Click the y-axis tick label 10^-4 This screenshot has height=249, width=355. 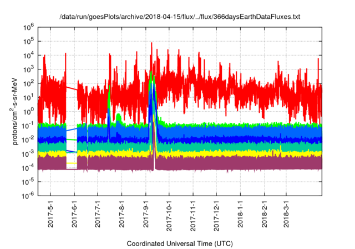click(28, 168)
